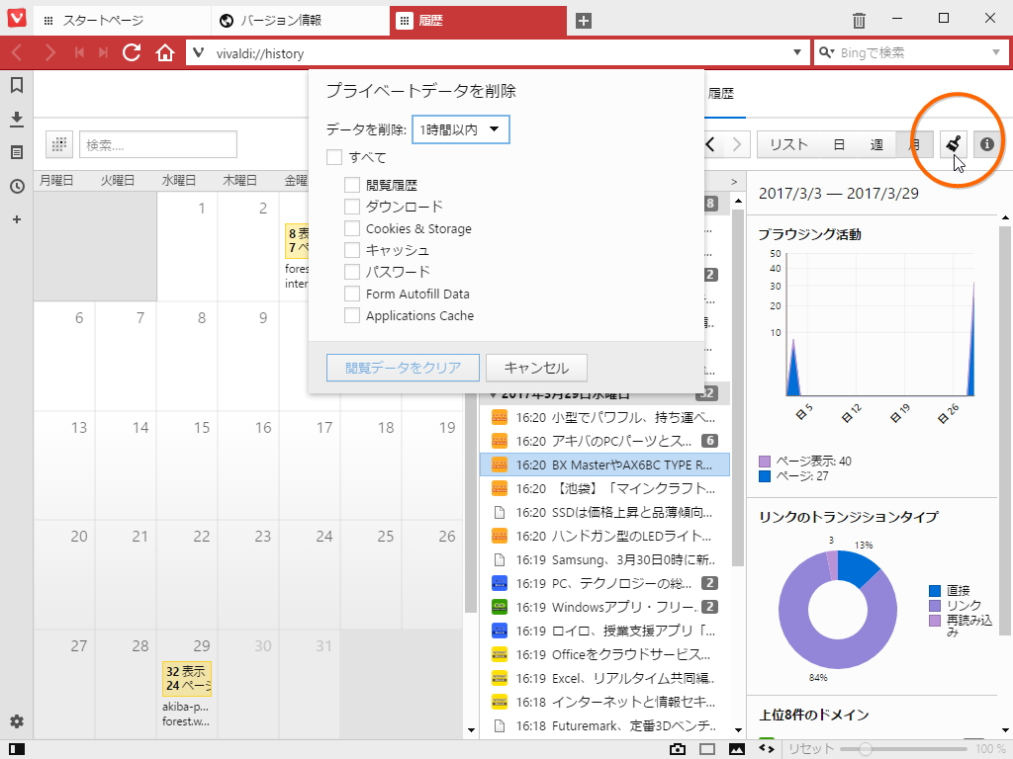This screenshot has width=1013, height=759.
Task: Check the 閲覧履歴 checkbox
Action: pyautogui.click(x=352, y=185)
